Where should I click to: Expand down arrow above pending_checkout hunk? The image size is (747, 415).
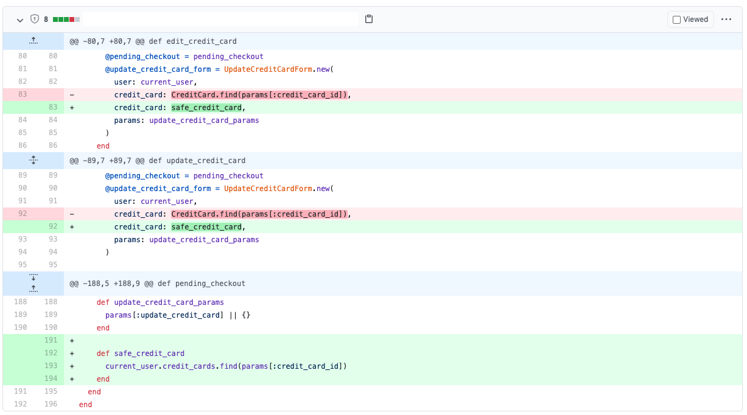tap(33, 277)
